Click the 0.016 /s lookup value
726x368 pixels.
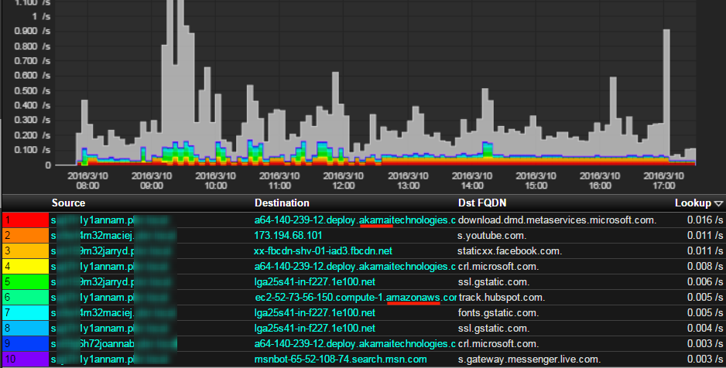[702, 220]
